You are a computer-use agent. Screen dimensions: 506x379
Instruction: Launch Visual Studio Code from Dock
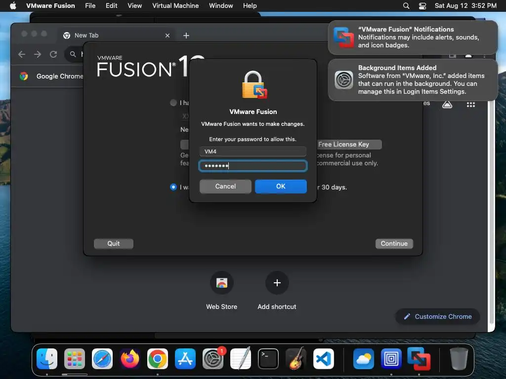coord(324,359)
